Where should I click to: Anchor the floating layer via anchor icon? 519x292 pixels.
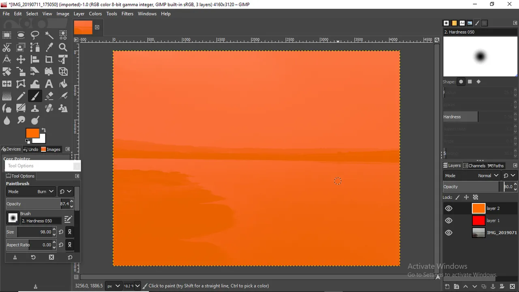click(493, 287)
